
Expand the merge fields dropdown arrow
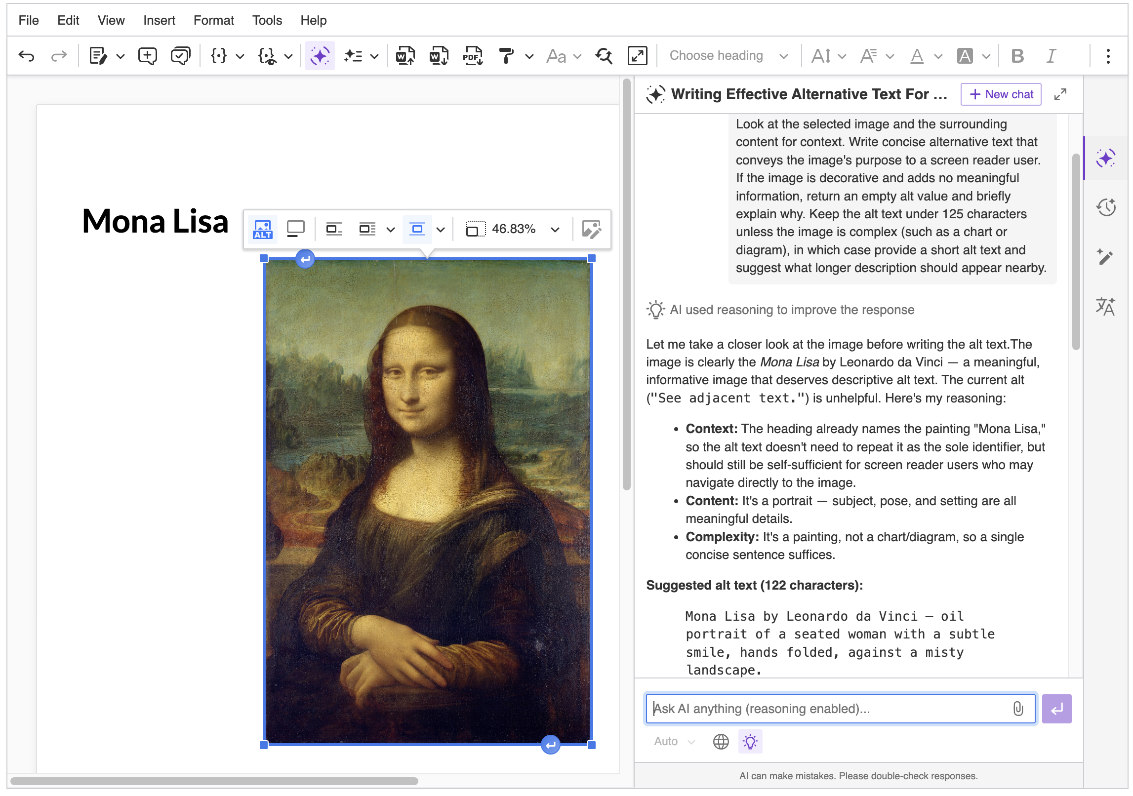pyautogui.click(x=240, y=56)
